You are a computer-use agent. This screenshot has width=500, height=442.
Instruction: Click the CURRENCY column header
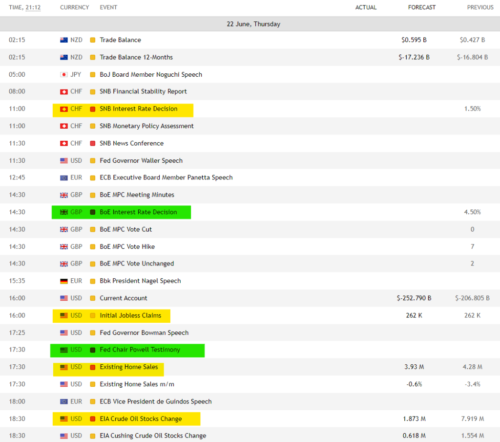pos(74,7)
